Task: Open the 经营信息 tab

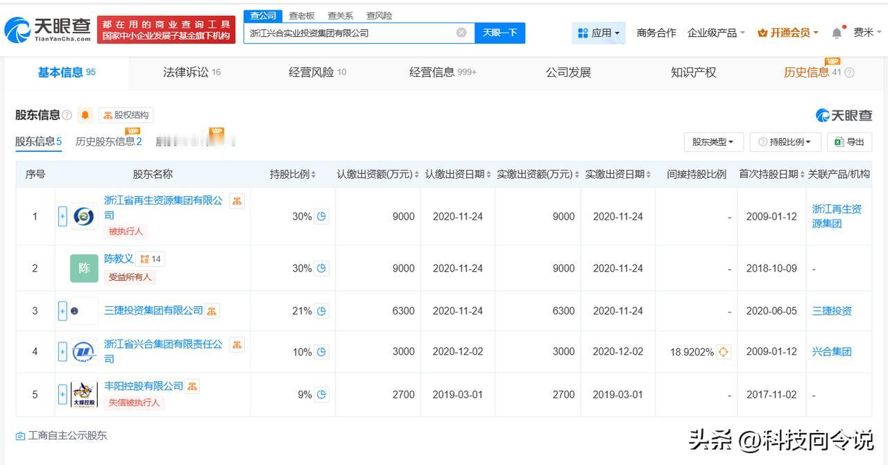Action: tap(443, 72)
